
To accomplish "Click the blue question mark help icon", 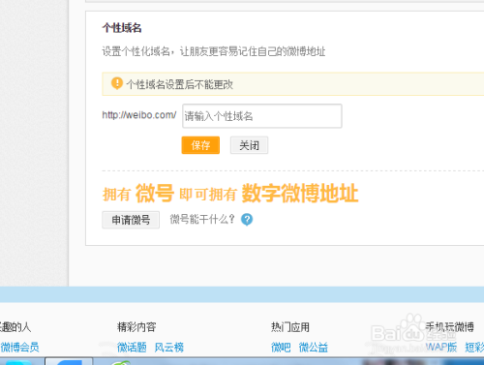I will (x=247, y=220).
